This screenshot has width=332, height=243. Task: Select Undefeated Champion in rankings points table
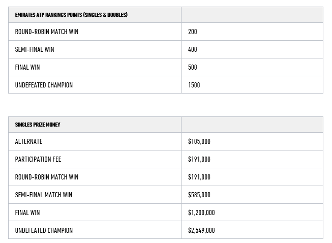(x=44, y=85)
